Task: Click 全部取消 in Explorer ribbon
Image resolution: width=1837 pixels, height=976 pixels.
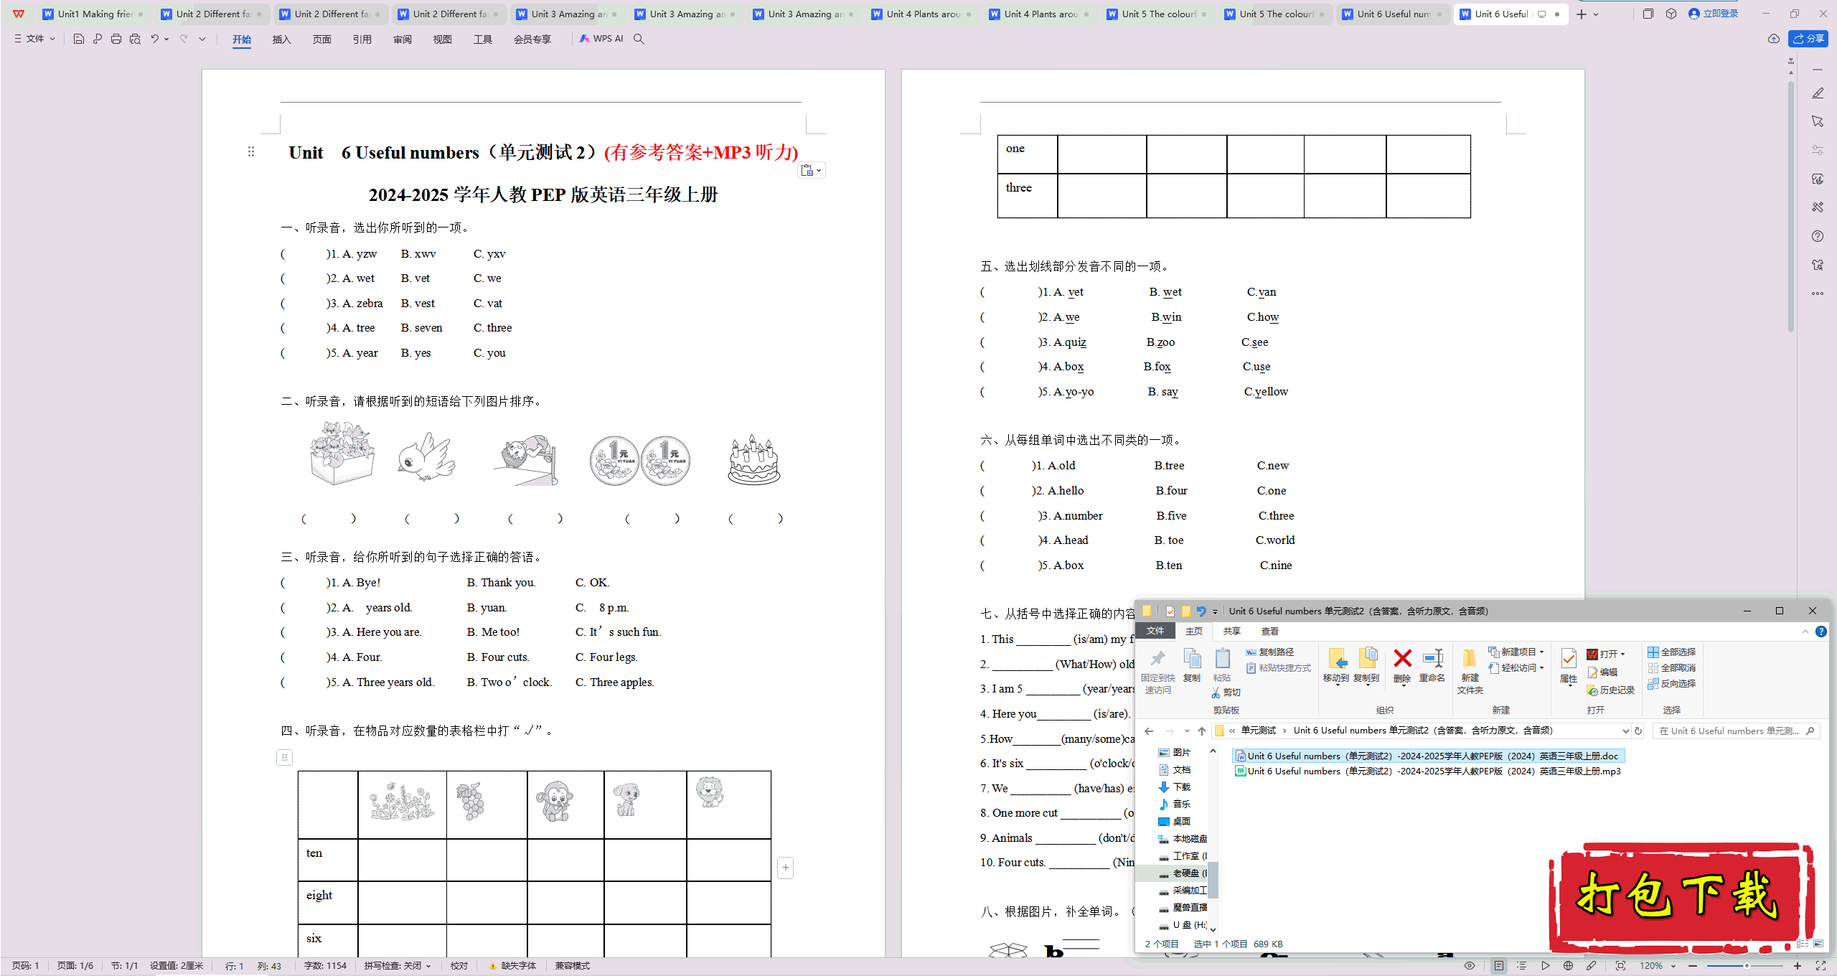Action: (1671, 668)
